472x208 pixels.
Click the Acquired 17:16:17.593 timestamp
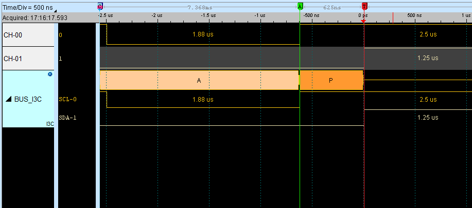pyautogui.click(x=35, y=18)
